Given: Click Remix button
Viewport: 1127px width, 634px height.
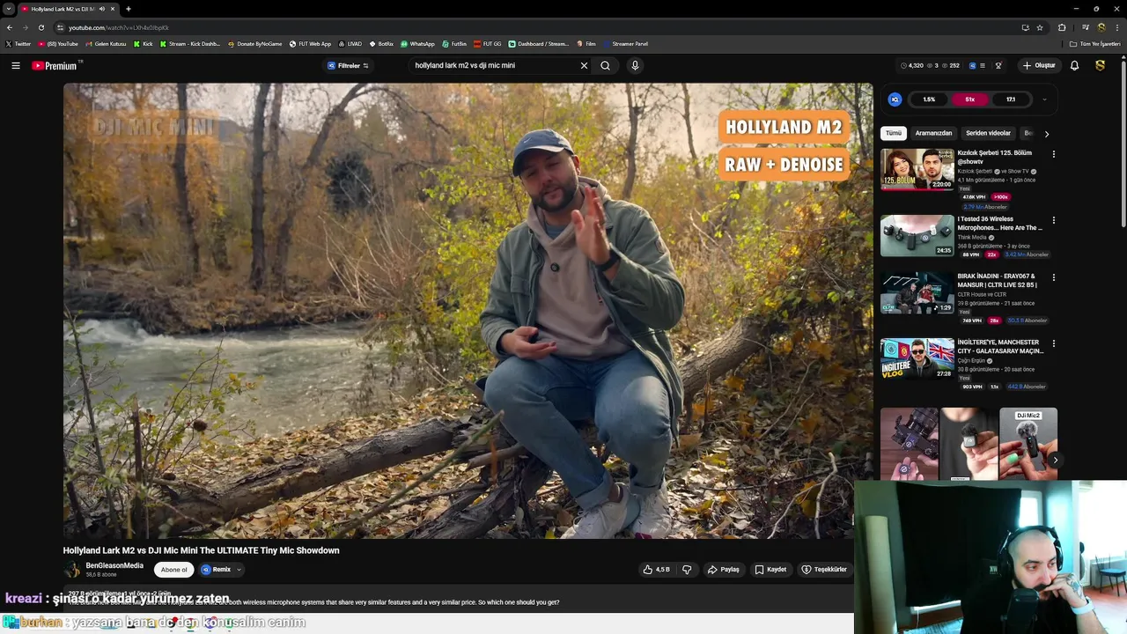Looking at the screenshot, I should pos(217,570).
